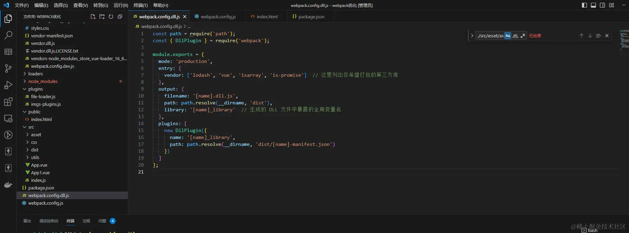Switch to the 问题 panel tab
The width and height of the screenshot is (629, 233).
107,221
